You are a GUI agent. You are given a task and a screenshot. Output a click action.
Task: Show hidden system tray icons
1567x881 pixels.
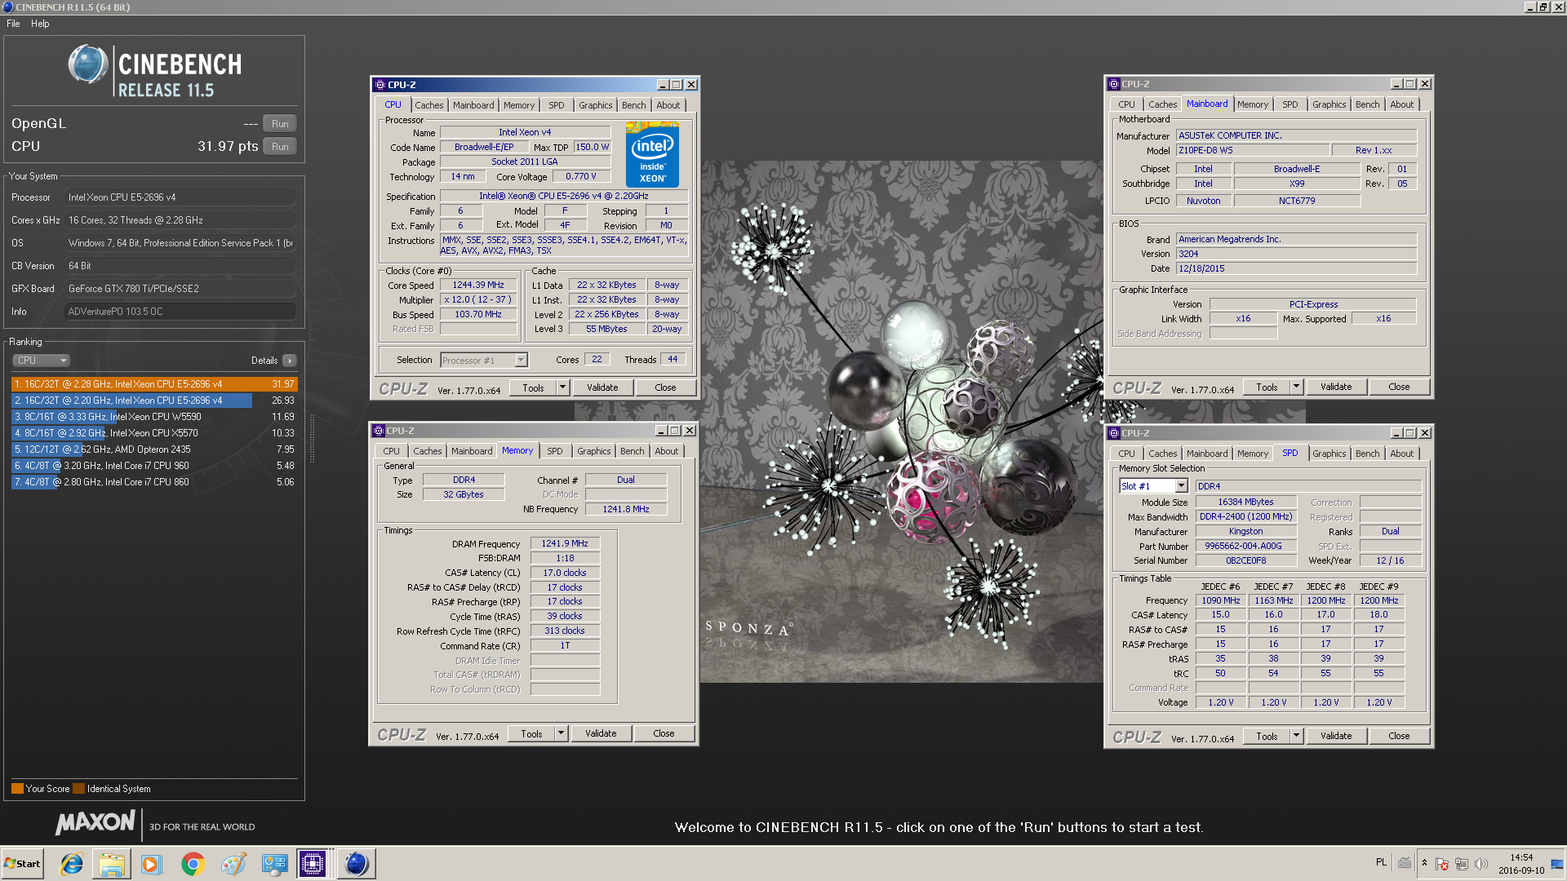pos(1424,863)
